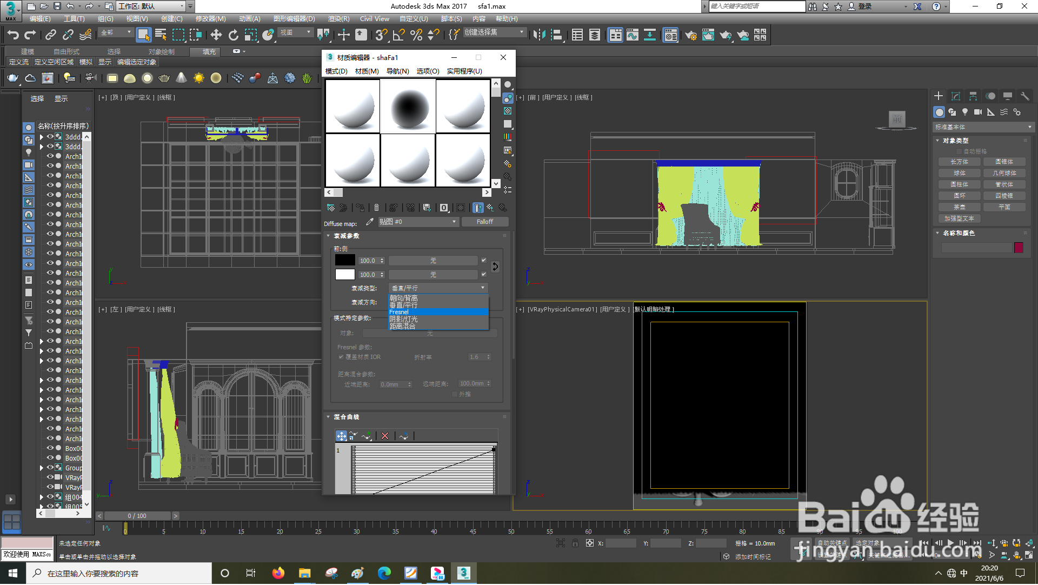Click the 加强型文本 button

960,218
